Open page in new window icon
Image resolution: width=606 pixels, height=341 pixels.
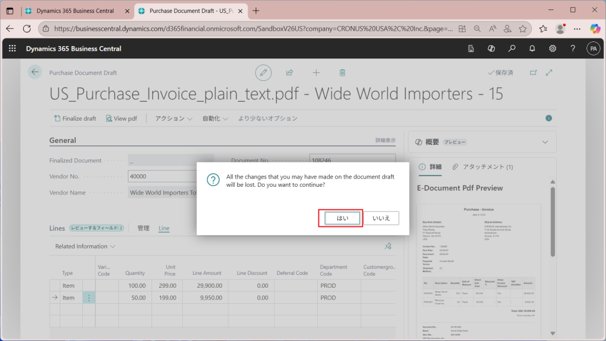(x=533, y=73)
